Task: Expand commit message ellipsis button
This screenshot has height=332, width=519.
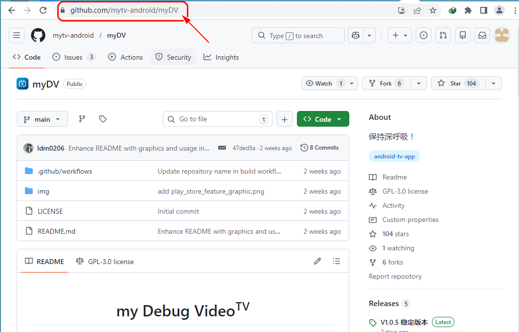Action: [222, 148]
